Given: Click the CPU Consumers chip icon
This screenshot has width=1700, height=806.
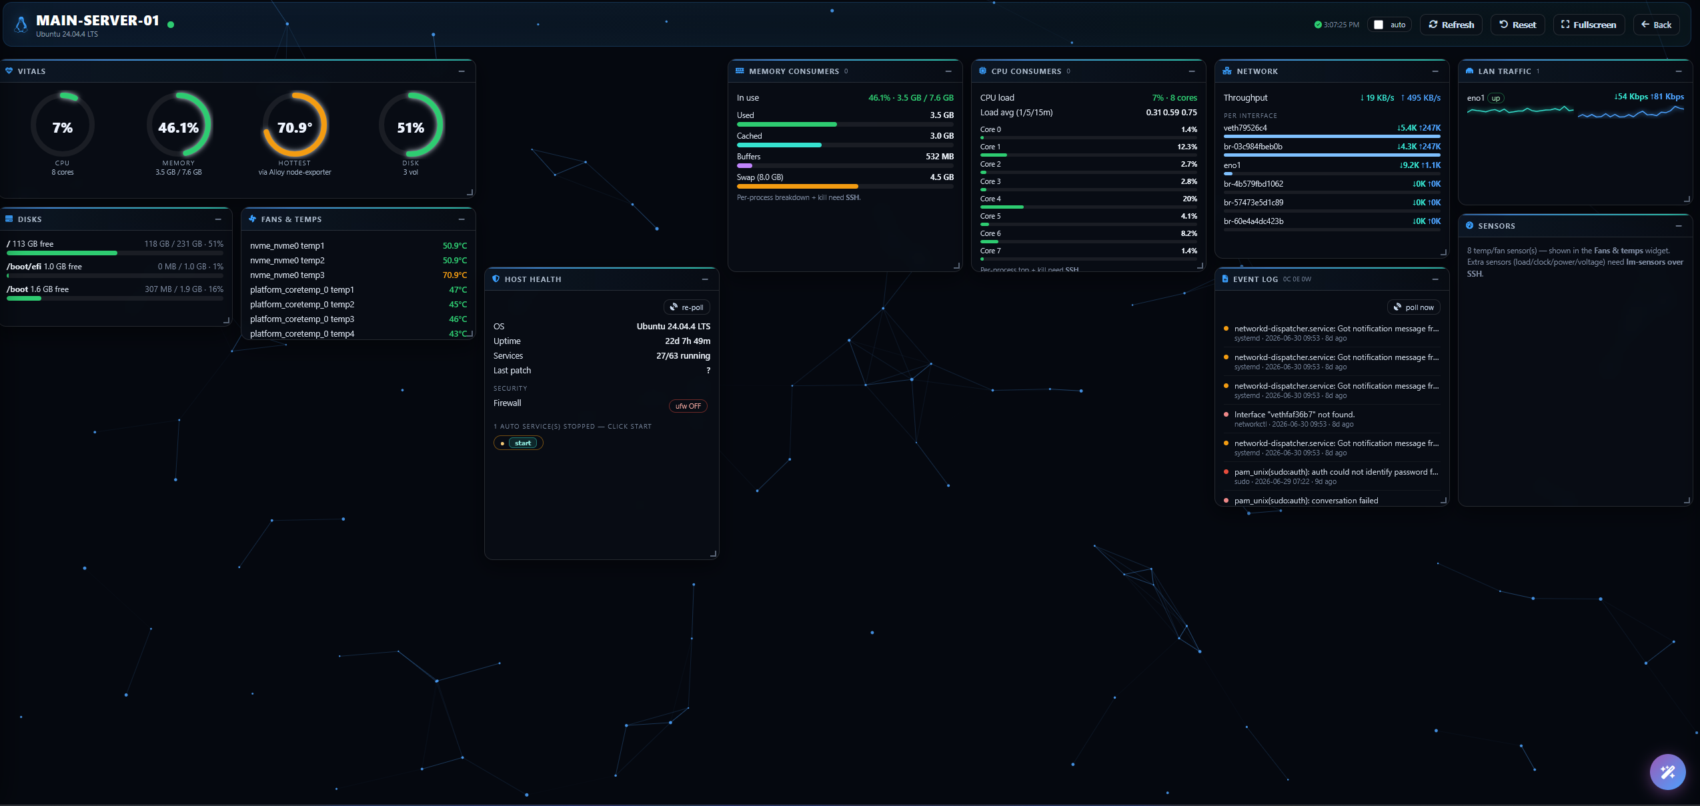Looking at the screenshot, I should (x=983, y=71).
